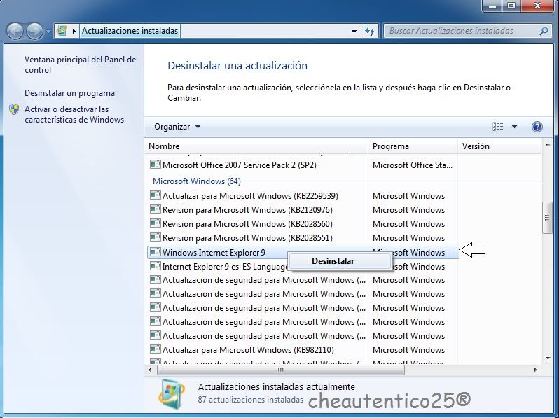Click the horizontal scrollbar thumb
Viewport: 559px width, 418px height.
(x=281, y=370)
